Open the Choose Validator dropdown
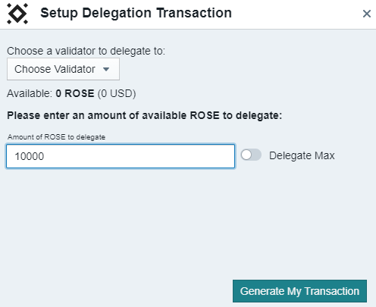Viewport: 376px width, 307px height. (63, 69)
